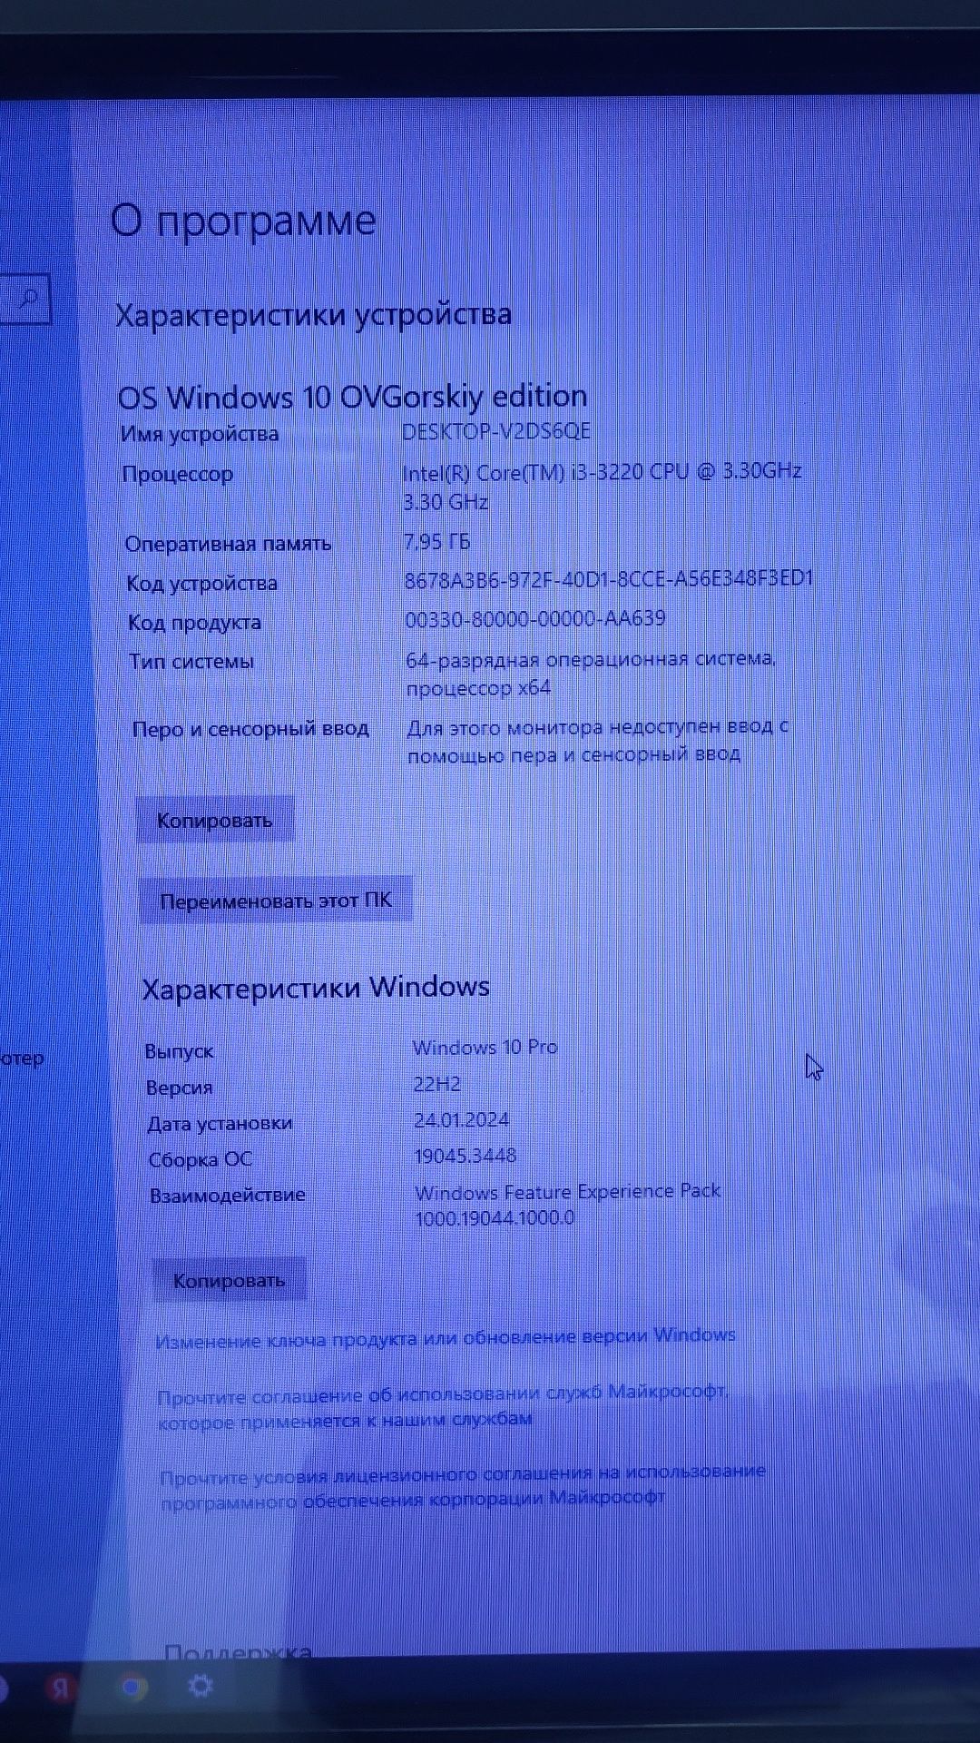Click the Выпуск label
This screenshot has height=1743, width=980.
(x=180, y=1051)
